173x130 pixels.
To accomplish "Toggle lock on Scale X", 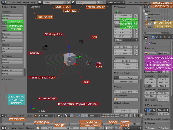I will pos(136,47).
